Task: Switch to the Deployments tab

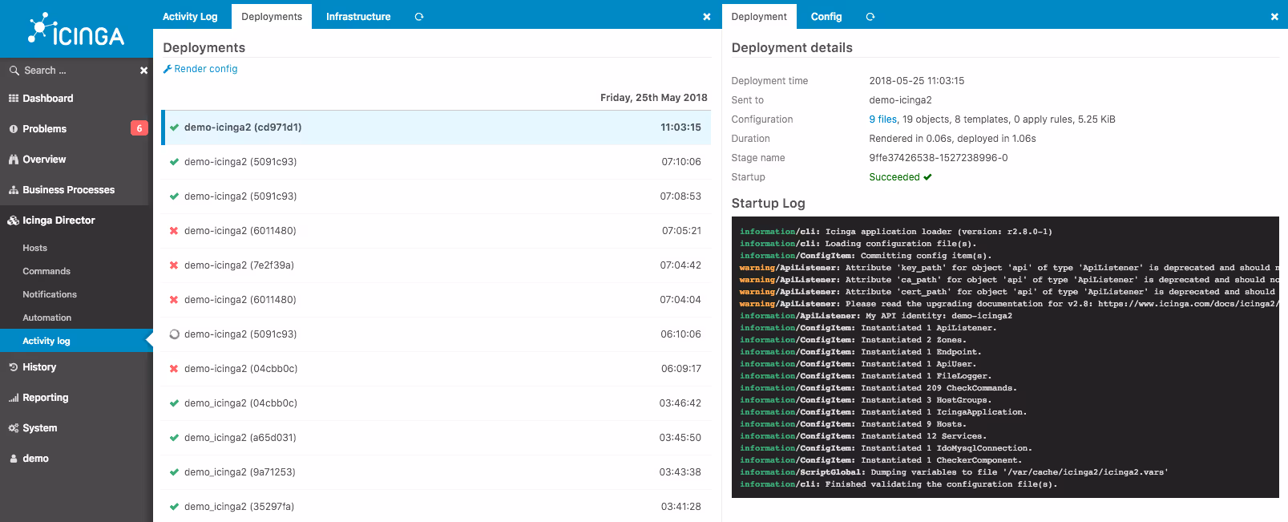Action: (272, 17)
